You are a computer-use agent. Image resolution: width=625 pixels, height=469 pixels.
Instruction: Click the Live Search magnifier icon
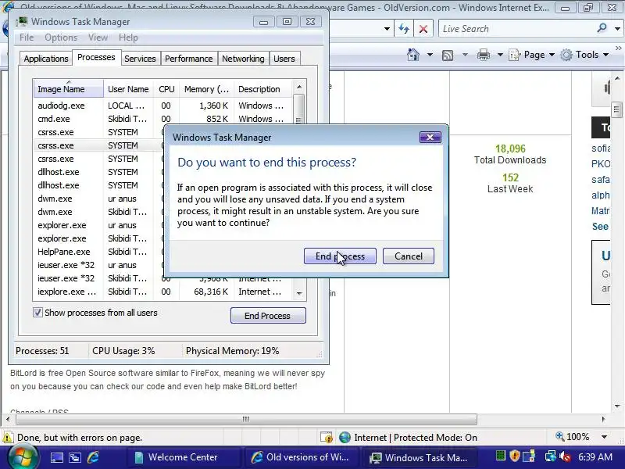(602, 28)
